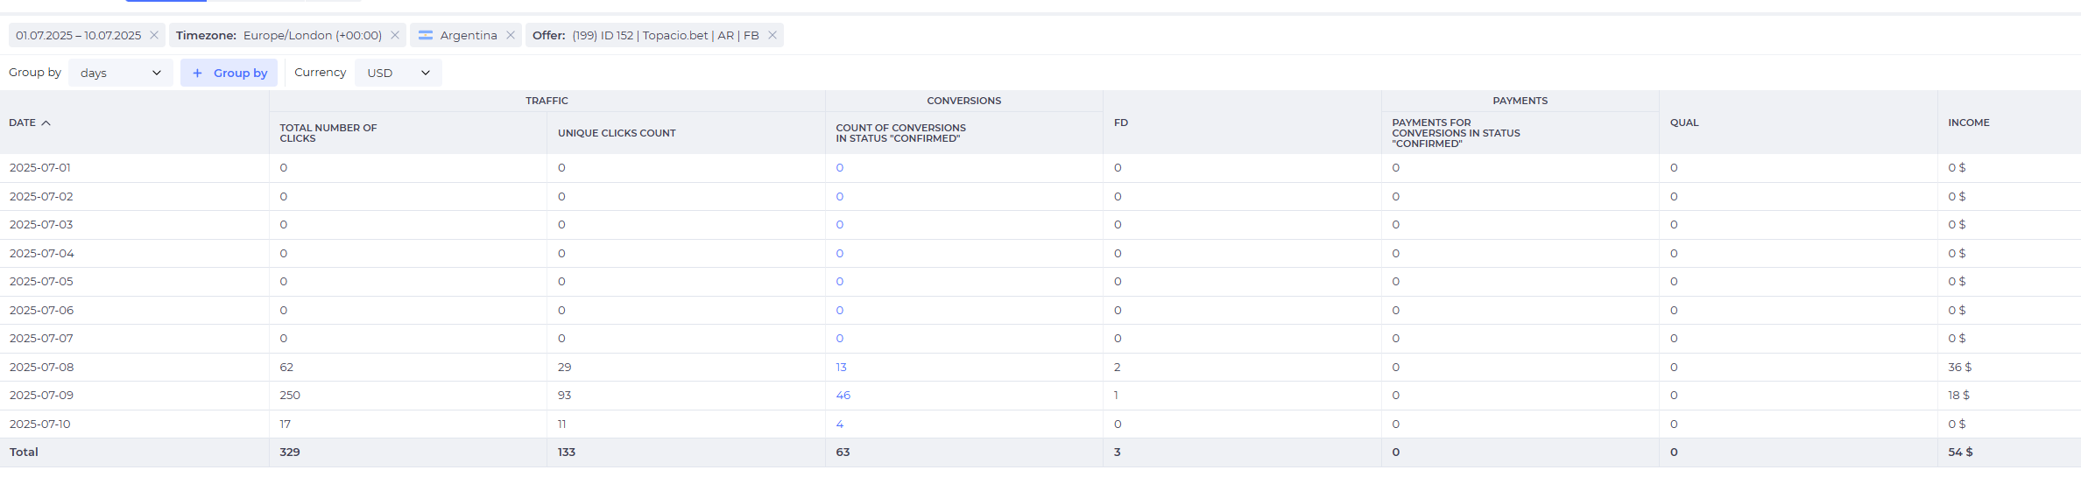Click the DATE sort arrow icon
This screenshot has height=491, width=2081.
coord(46,123)
